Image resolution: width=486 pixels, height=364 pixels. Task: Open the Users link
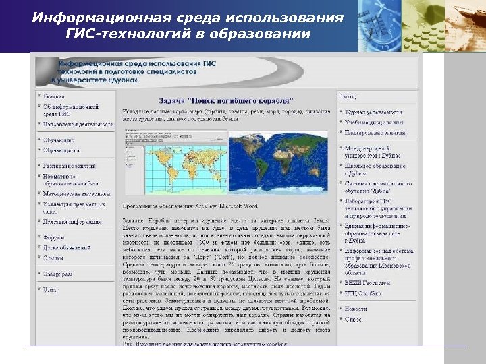(x=49, y=289)
